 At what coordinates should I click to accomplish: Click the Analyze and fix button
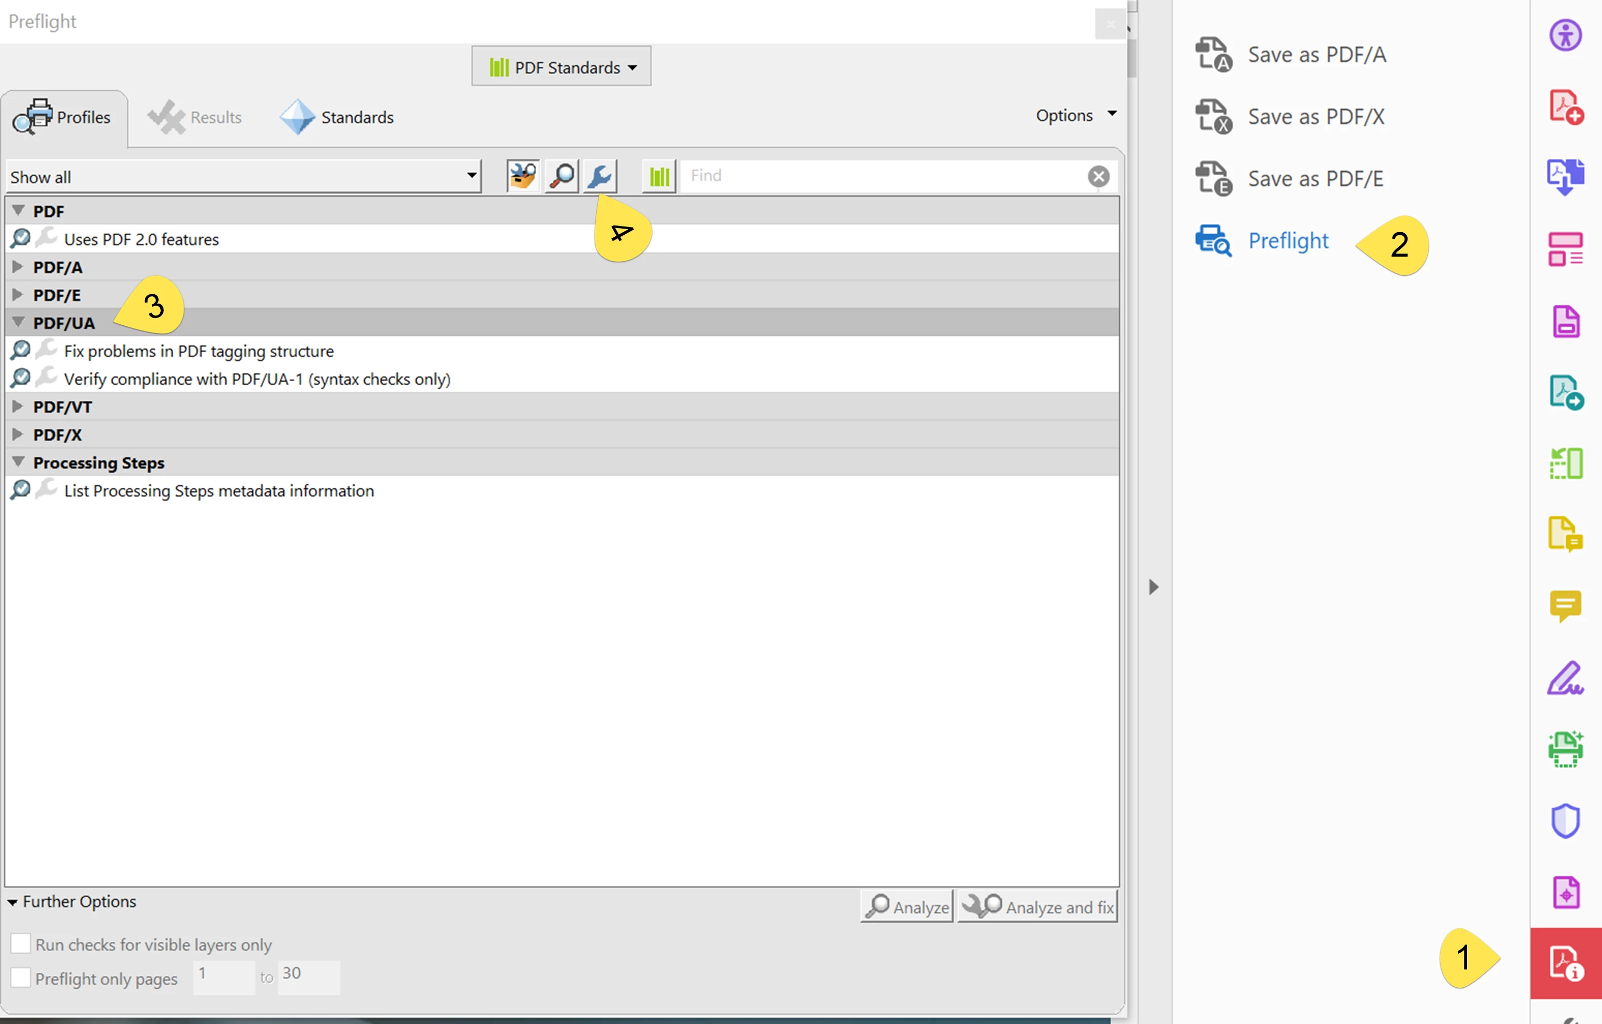tap(1037, 906)
